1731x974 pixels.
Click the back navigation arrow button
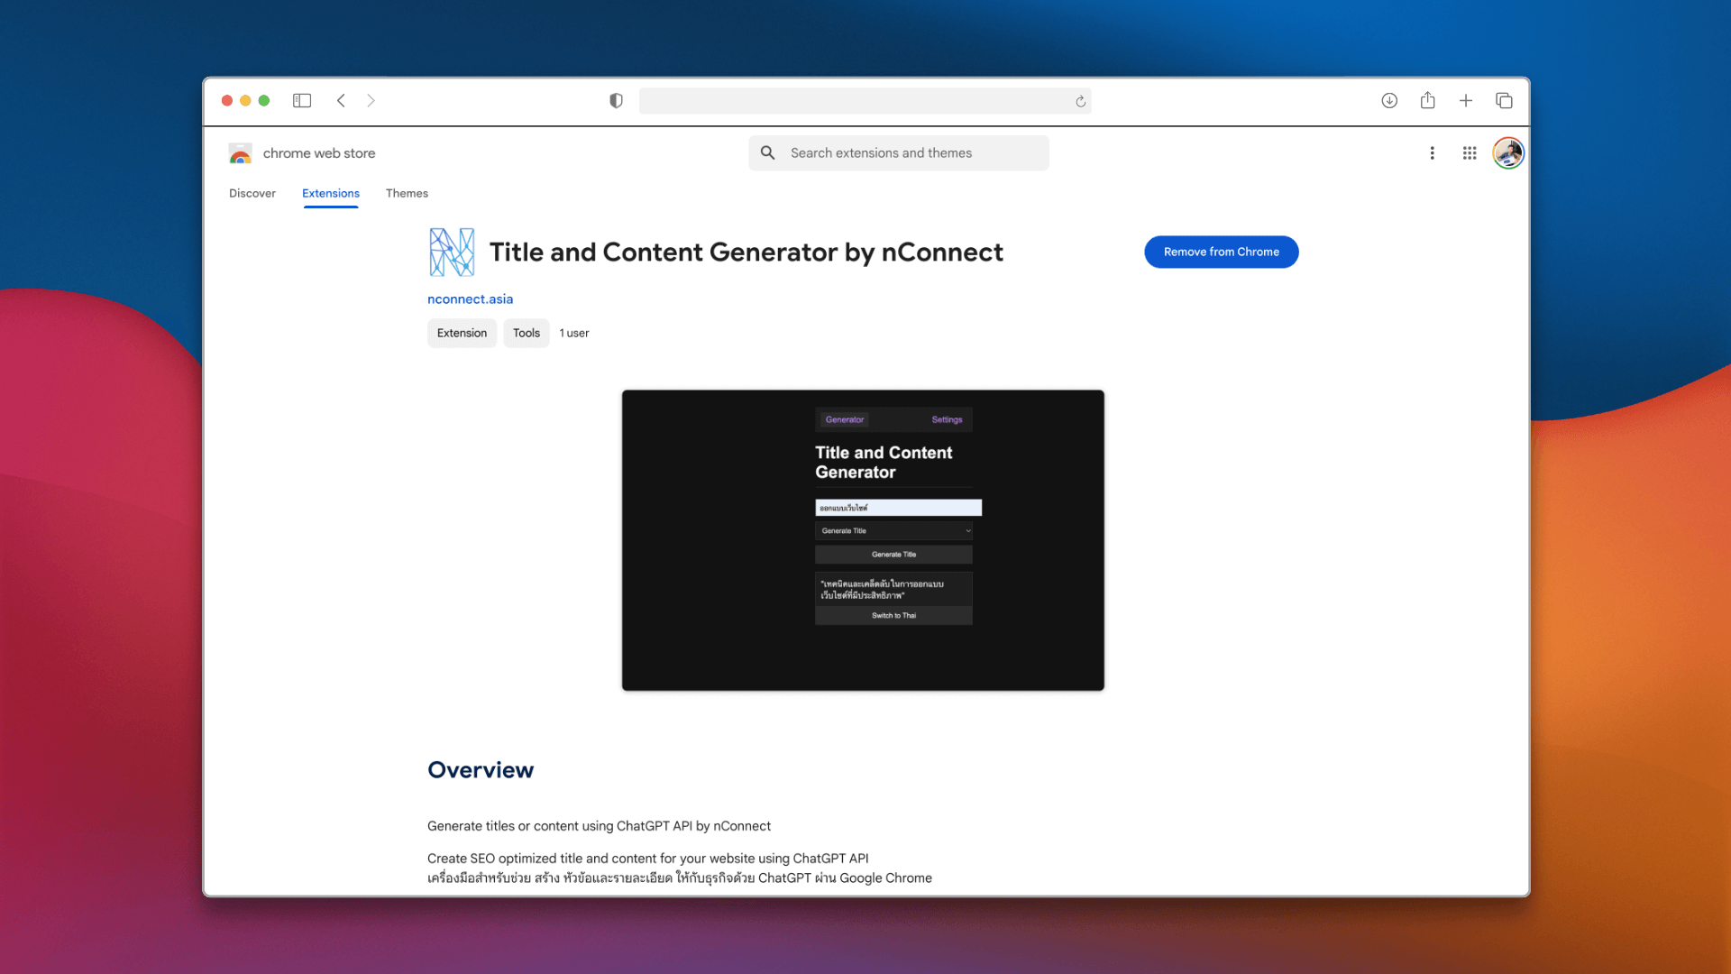coord(343,100)
